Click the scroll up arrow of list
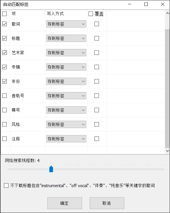The image size is (170, 213). click(167, 13)
